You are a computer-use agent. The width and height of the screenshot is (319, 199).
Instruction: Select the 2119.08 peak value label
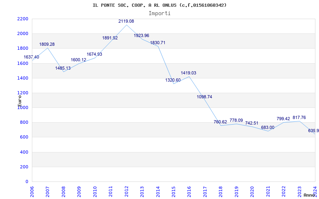126,21
